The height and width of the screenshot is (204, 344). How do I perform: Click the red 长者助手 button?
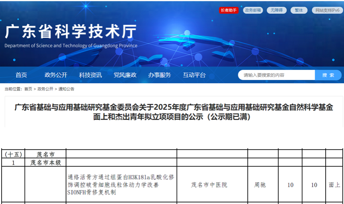[229, 10]
